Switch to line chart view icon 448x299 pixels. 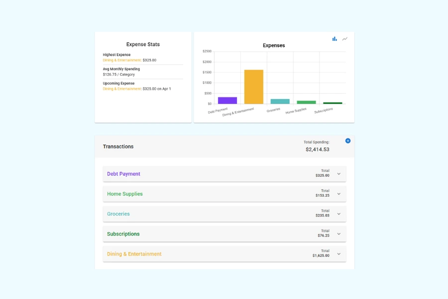345,39
